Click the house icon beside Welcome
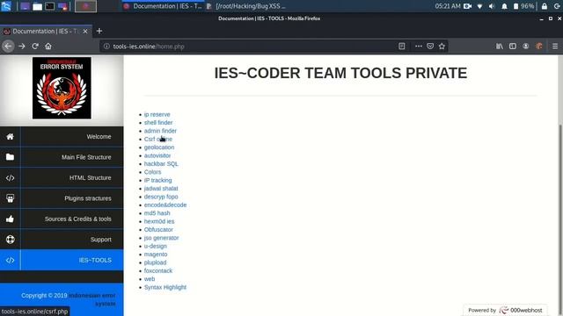 (10, 137)
